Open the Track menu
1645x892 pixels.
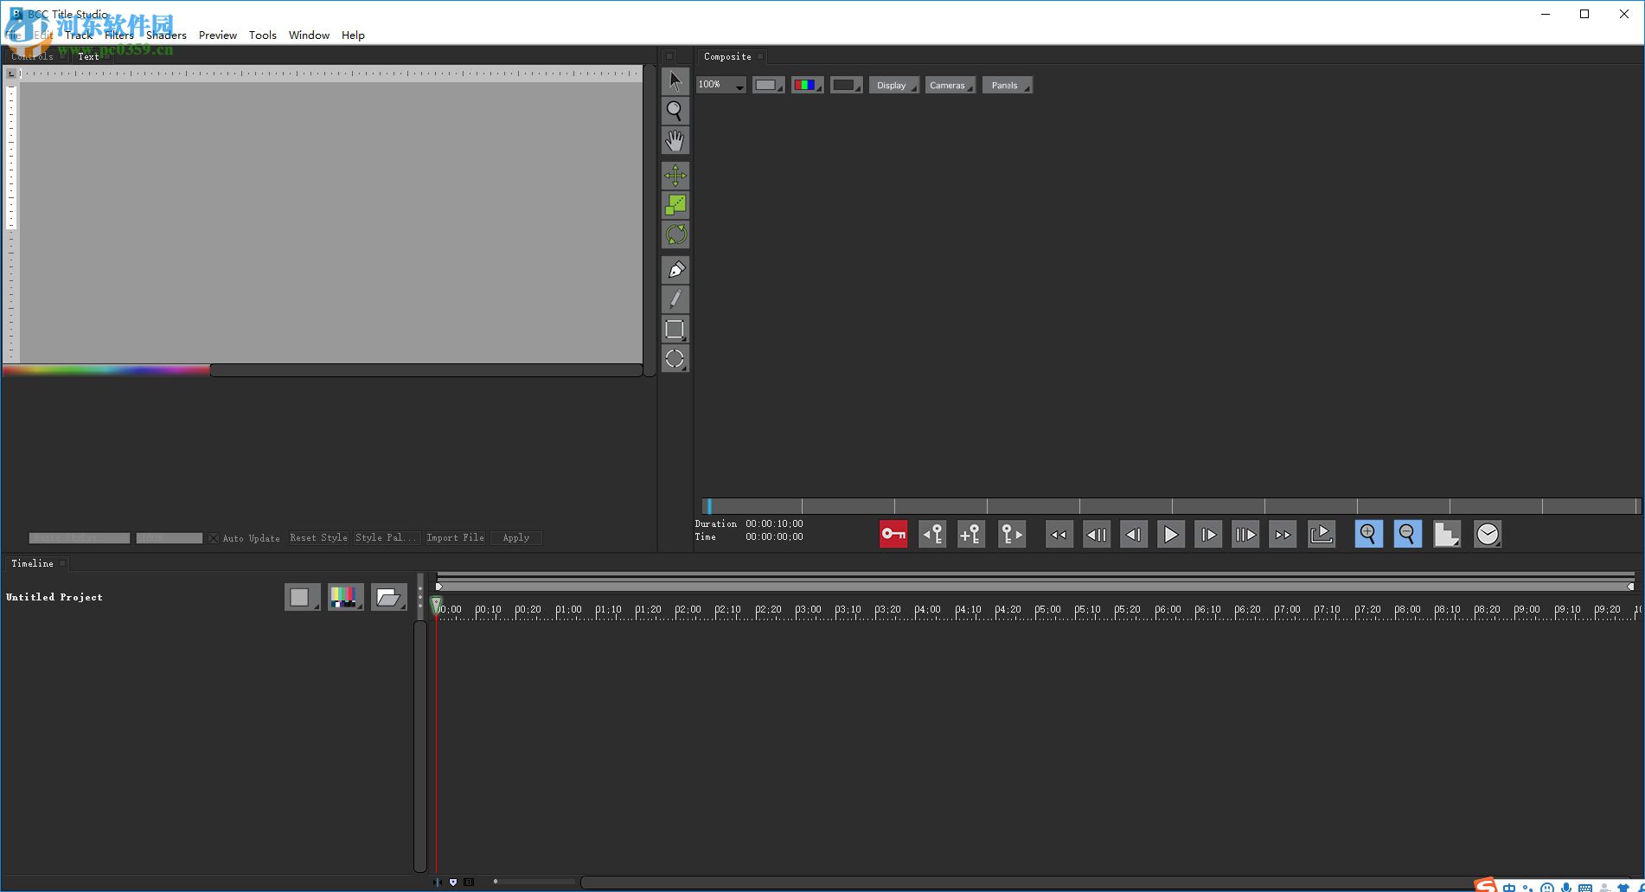pyautogui.click(x=79, y=35)
